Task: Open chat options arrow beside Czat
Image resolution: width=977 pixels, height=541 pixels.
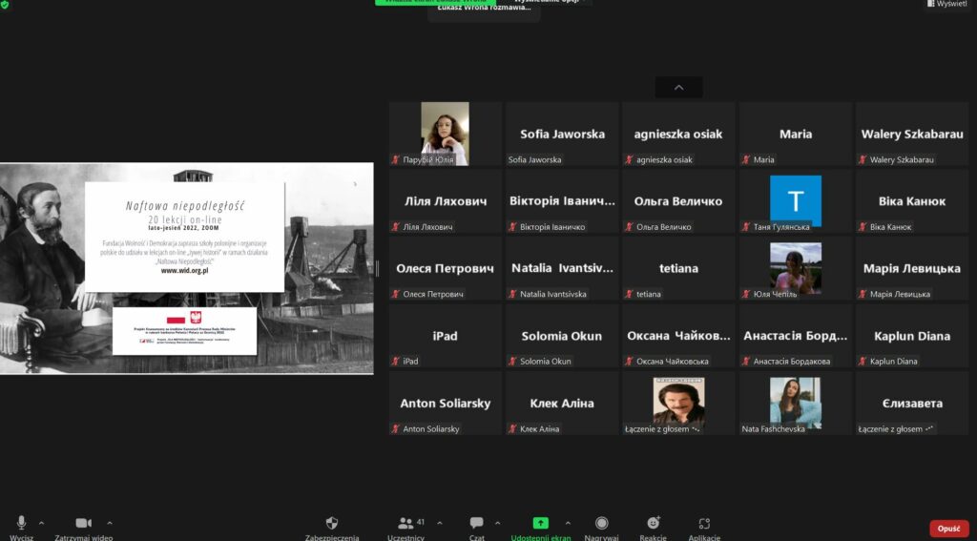Action: [498, 523]
